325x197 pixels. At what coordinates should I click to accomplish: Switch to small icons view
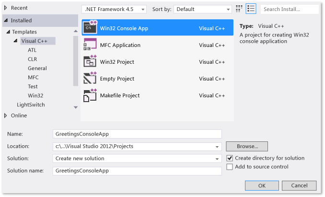point(240,9)
